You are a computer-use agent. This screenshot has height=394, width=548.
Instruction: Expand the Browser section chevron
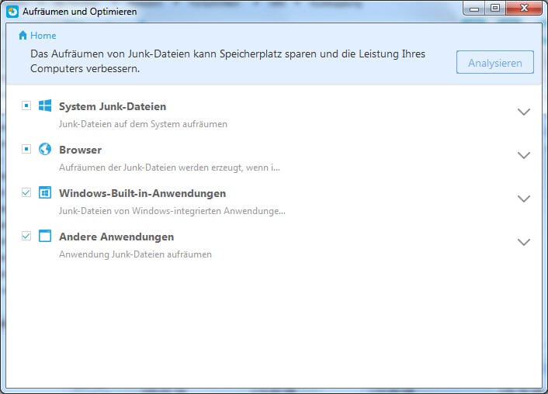[523, 155]
